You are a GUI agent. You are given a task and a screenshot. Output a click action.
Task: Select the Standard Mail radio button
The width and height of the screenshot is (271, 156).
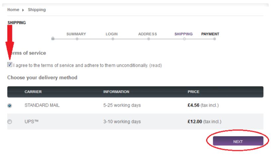coord(10,106)
